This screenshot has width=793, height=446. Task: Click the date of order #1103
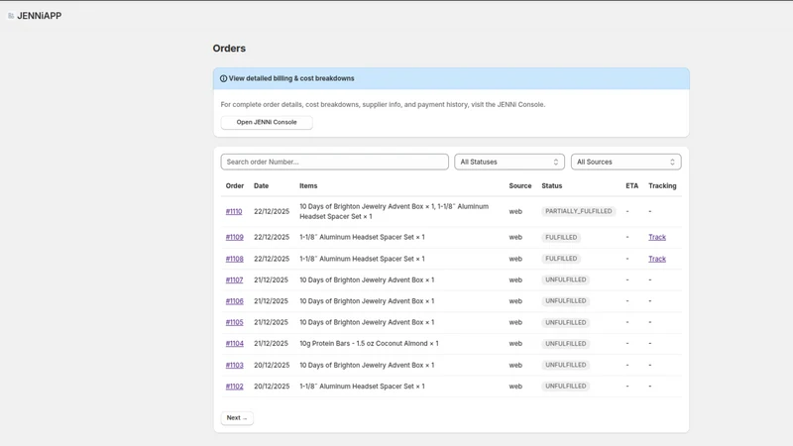pyautogui.click(x=272, y=365)
